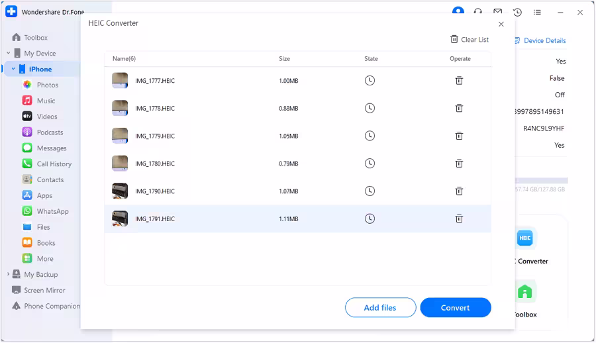Open the mail icon in title bar
Viewport: 596px width, 343px height.
point(497,12)
